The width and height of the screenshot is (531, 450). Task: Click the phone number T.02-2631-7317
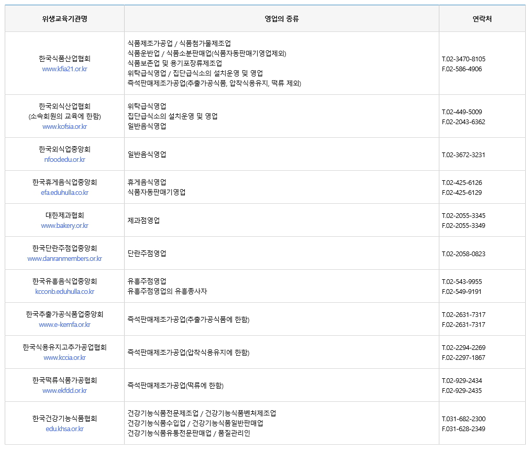click(x=463, y=314)
